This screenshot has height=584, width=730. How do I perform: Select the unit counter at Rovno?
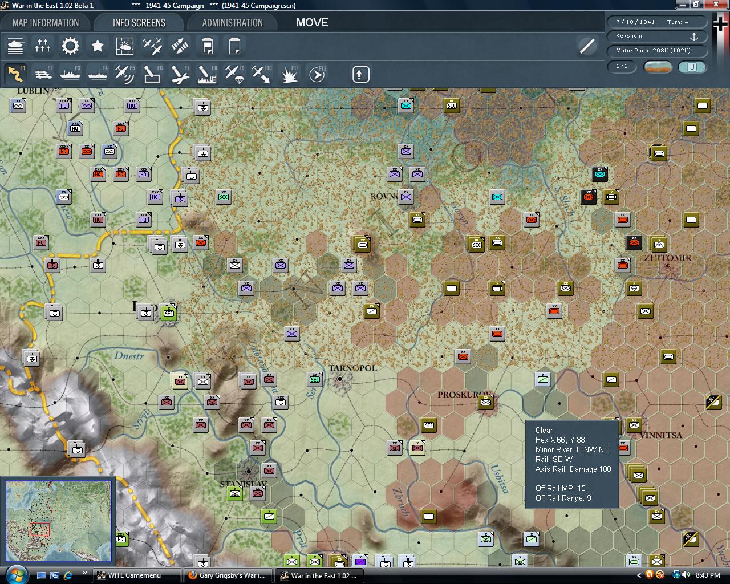click(406, 197)
